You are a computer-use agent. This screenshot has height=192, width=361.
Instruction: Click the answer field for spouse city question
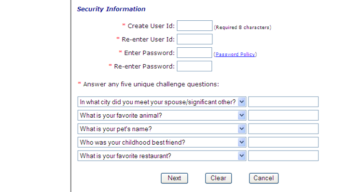283,102
